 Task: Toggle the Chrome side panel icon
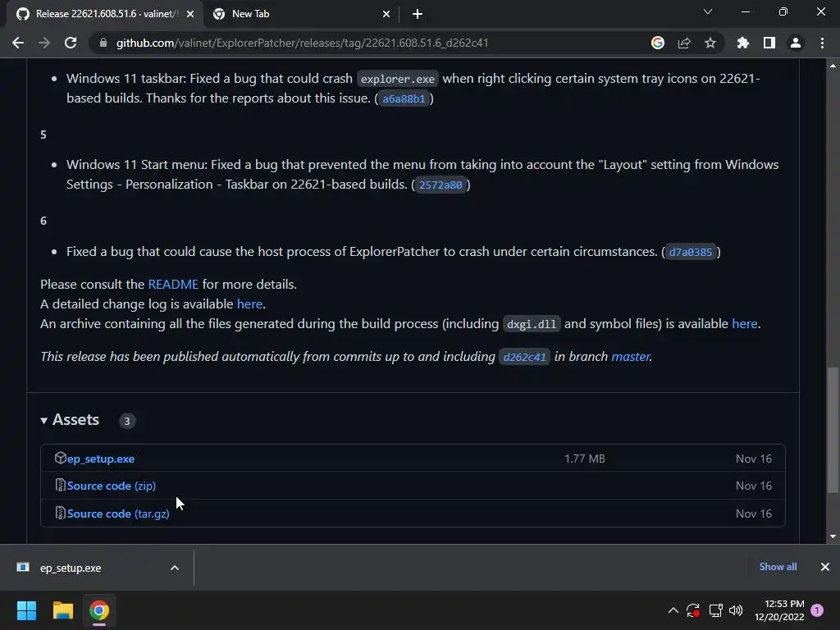tap(769, 43)
